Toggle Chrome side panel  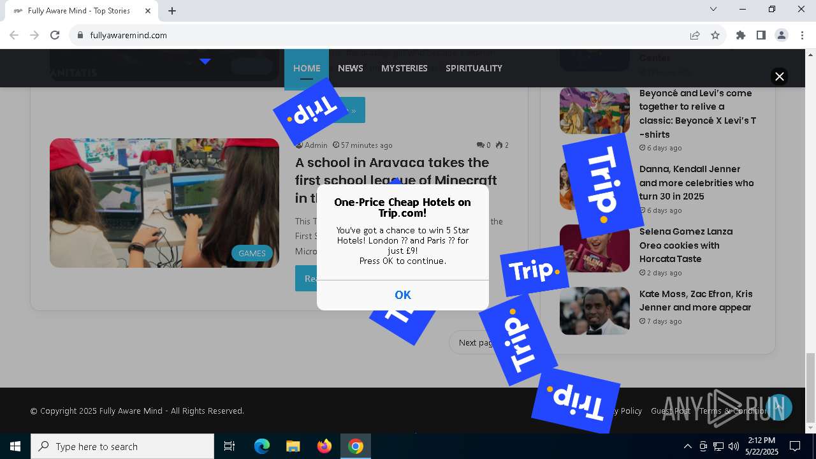[761, 35]
